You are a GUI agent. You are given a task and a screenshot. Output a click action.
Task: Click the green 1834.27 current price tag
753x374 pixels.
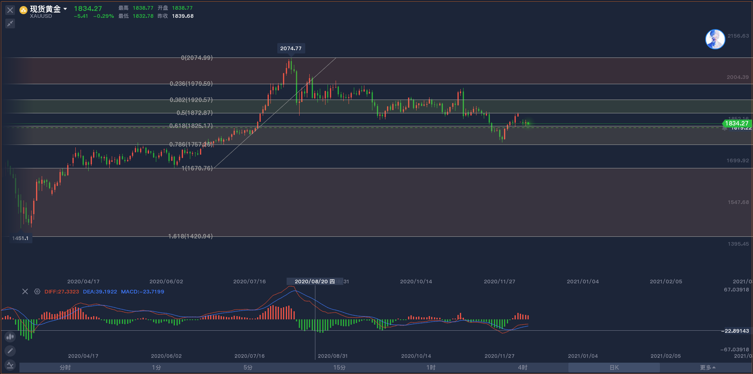737,123
